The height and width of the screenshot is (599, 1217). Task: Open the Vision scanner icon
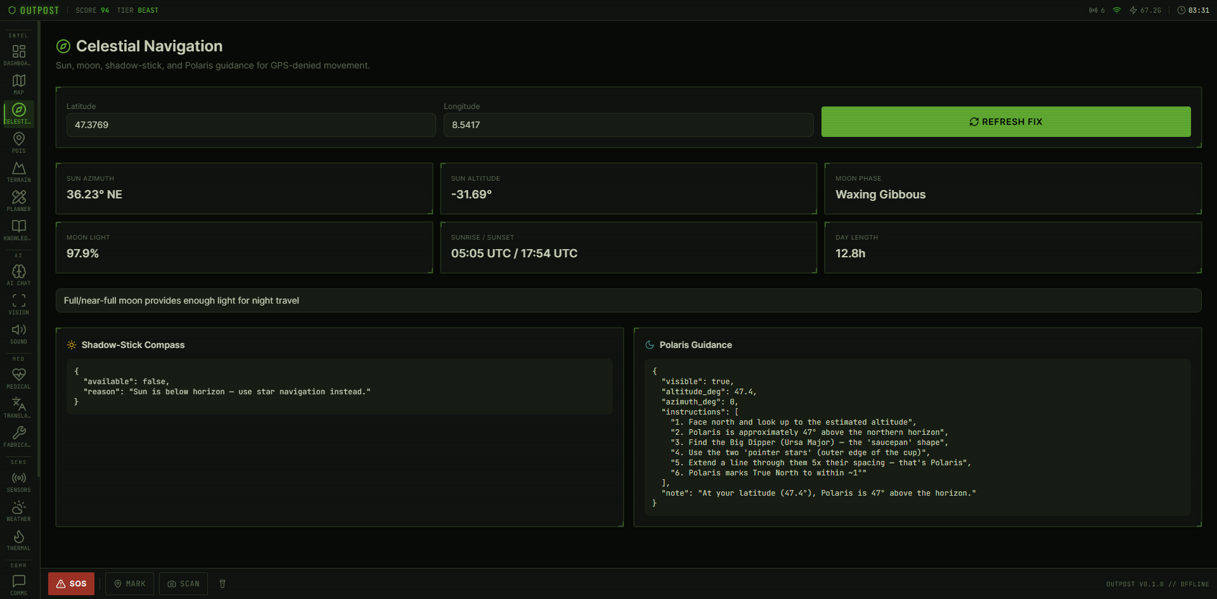coord(19,304)
